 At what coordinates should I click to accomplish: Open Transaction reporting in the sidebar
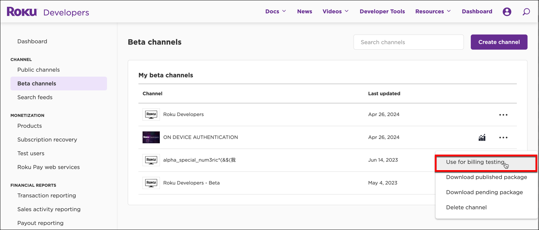[x=47, y=195]
